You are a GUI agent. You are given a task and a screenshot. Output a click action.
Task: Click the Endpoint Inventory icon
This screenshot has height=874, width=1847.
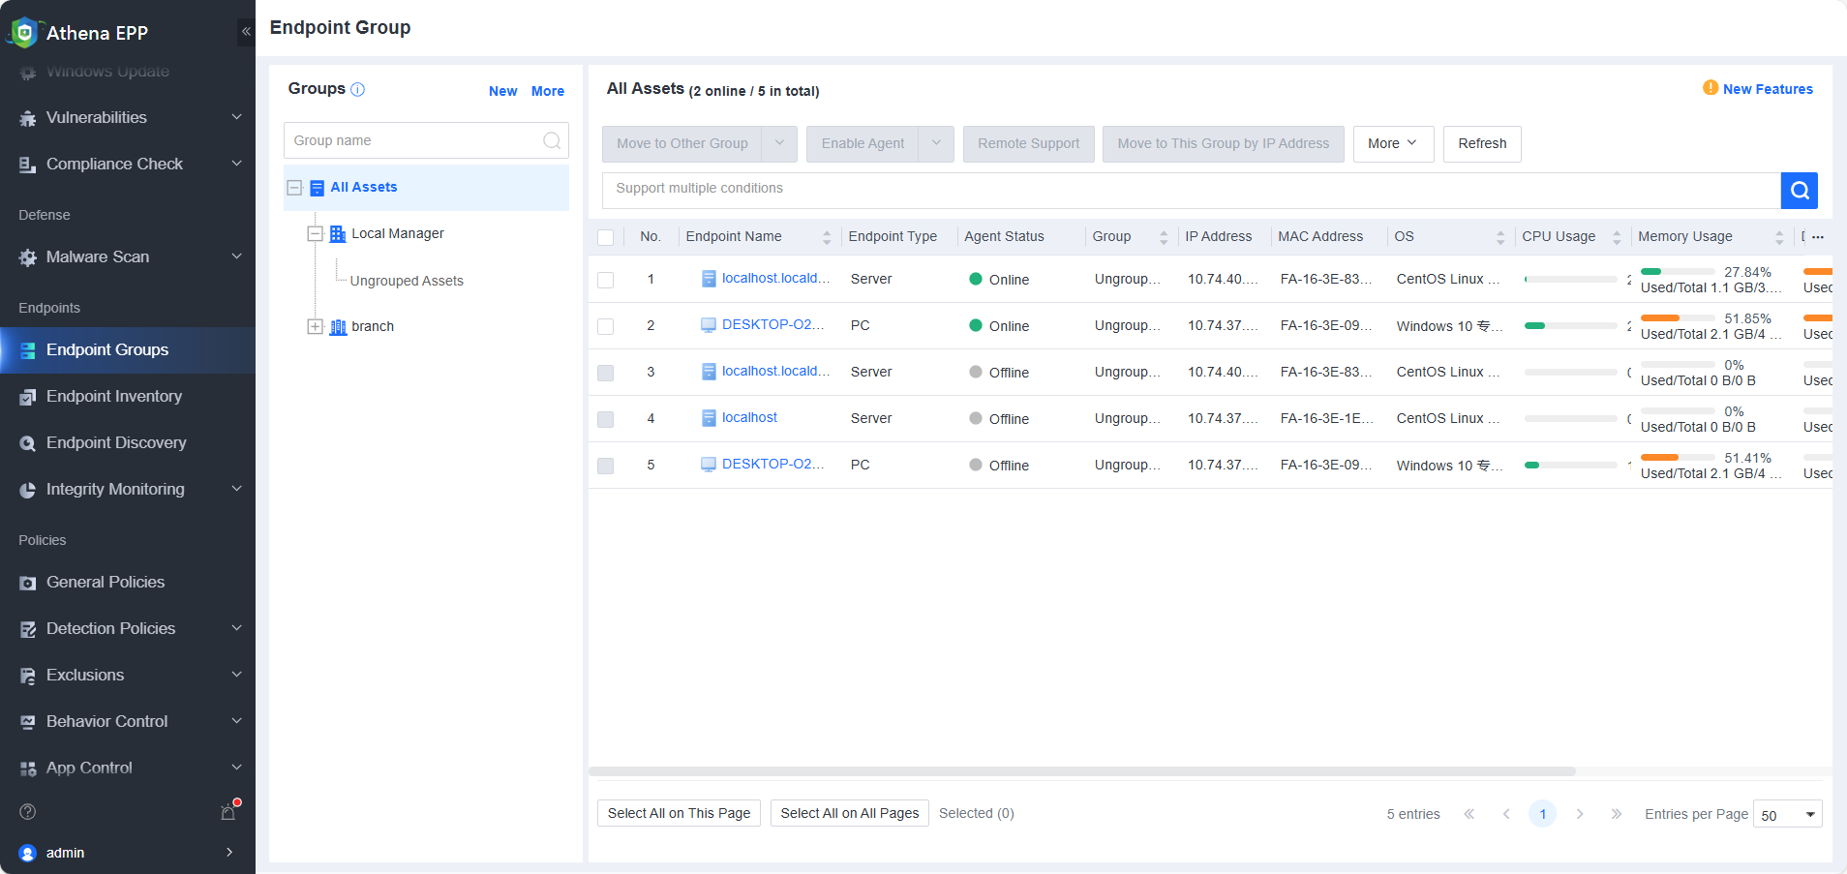[28, 397]
